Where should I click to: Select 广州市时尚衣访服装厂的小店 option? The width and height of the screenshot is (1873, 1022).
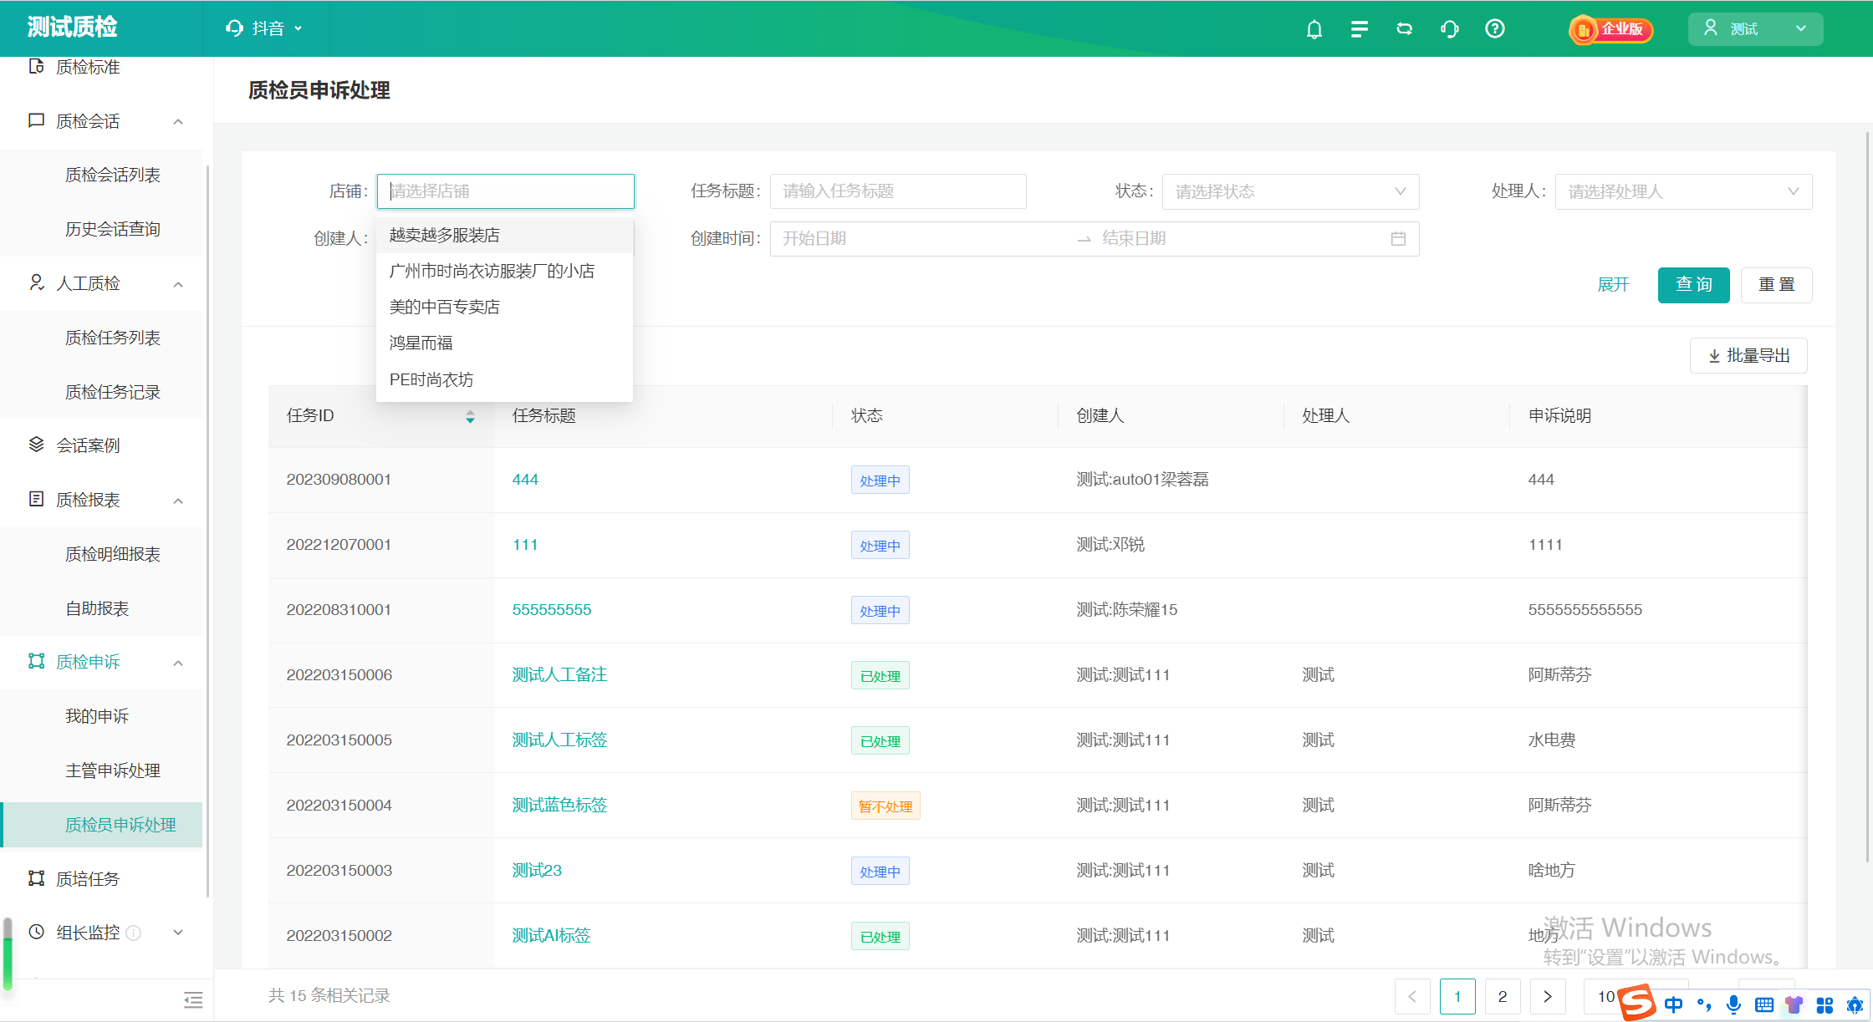(504, 272)
